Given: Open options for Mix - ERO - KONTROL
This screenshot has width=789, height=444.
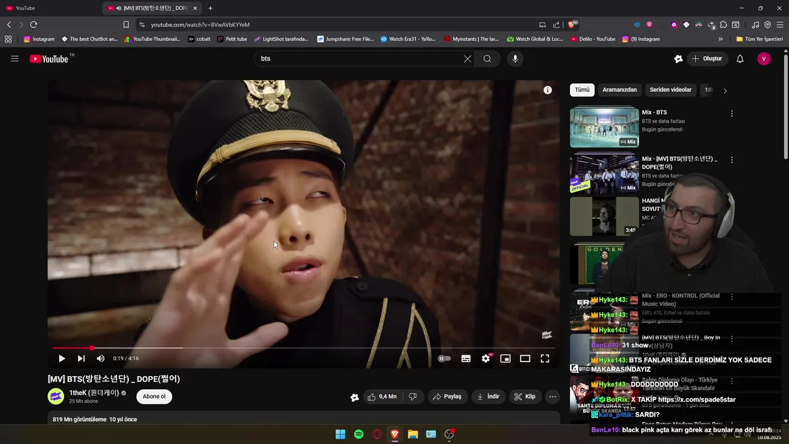Looking at the screenshot, I should [x=732, y=297].
